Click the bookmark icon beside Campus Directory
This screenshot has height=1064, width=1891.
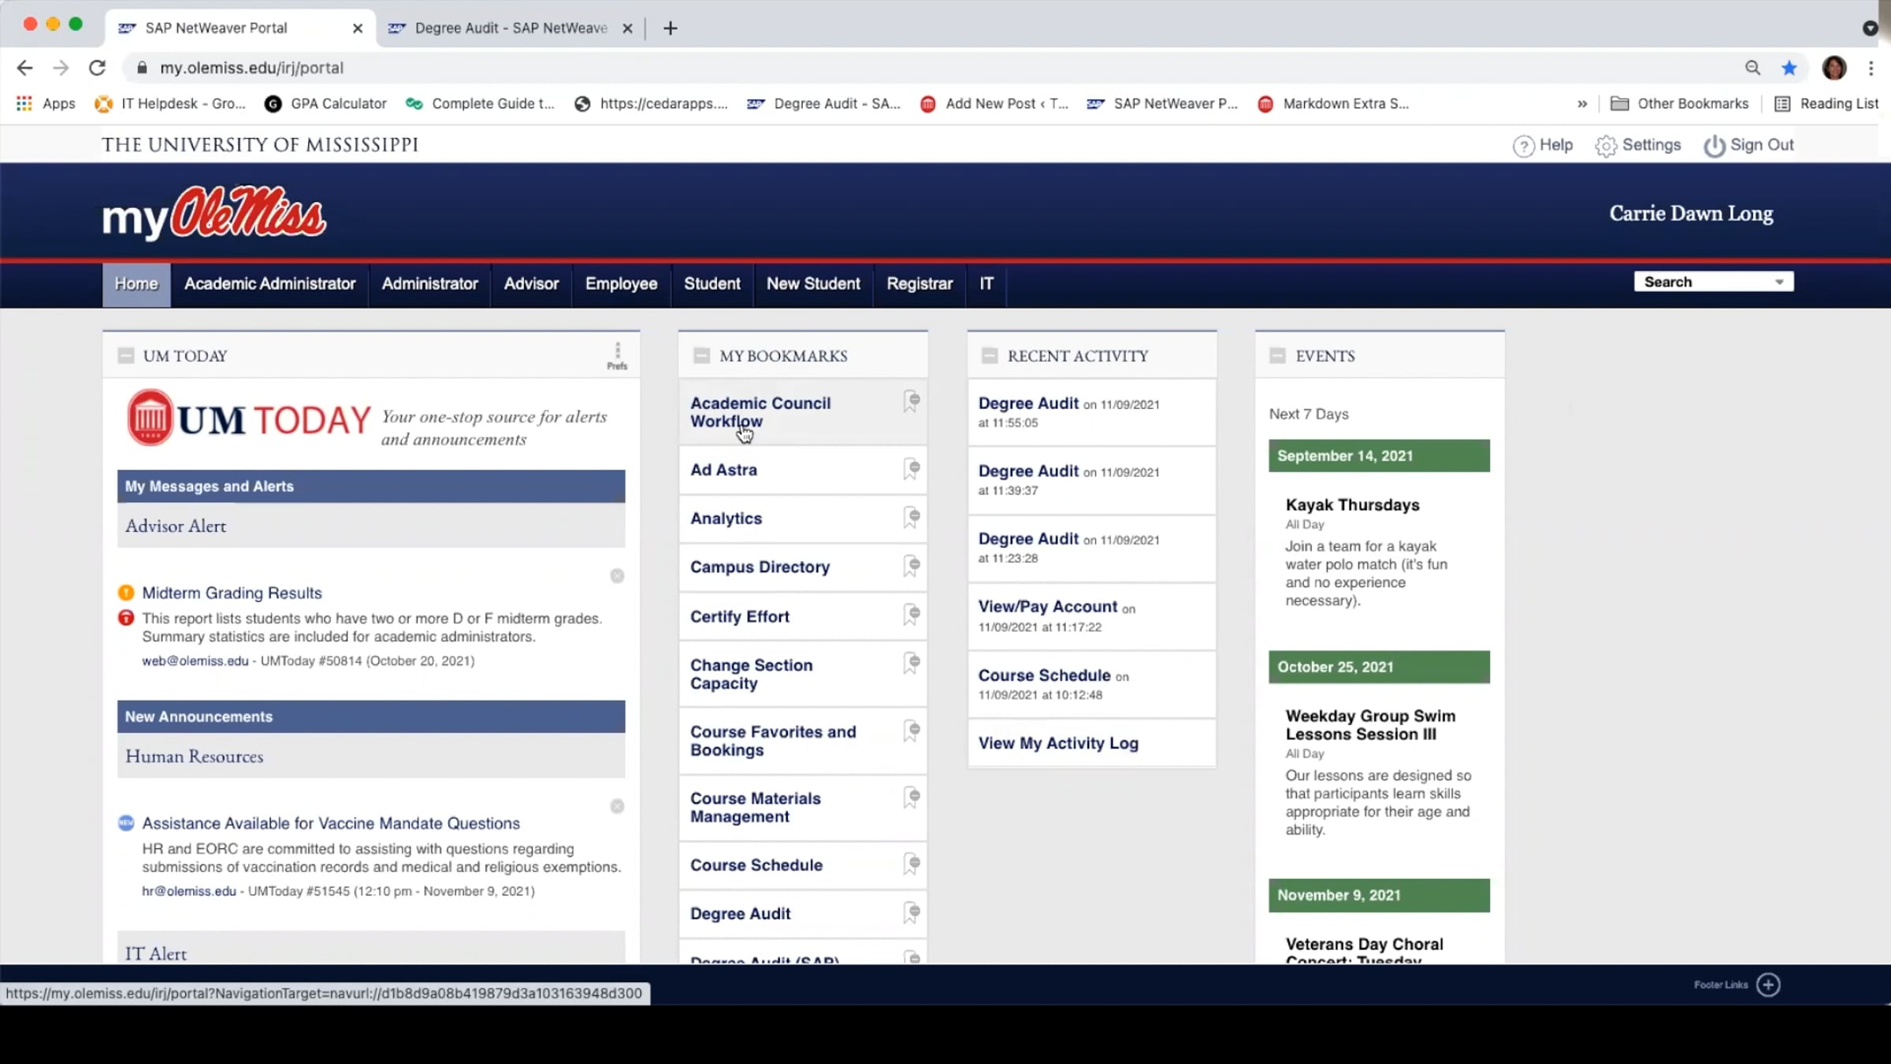pyautogui.click(x=912, y=566)
